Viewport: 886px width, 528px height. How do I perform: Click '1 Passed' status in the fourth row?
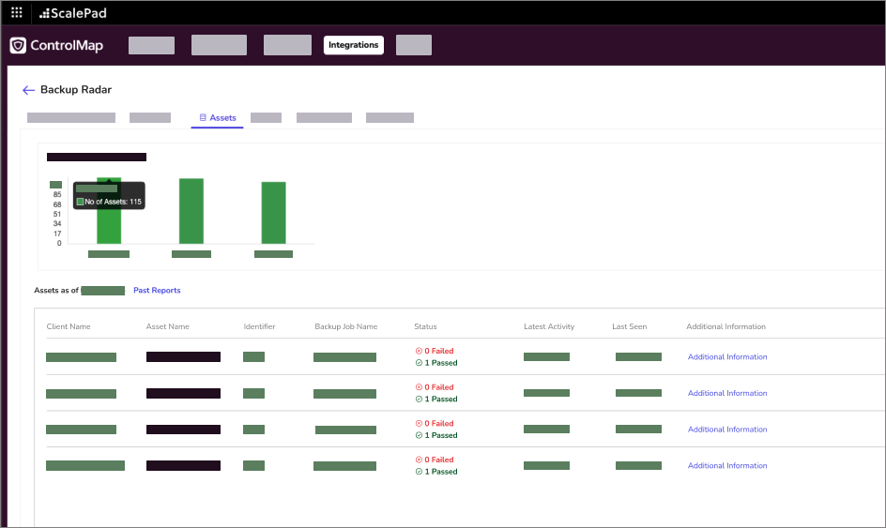[x=436, y=472]
